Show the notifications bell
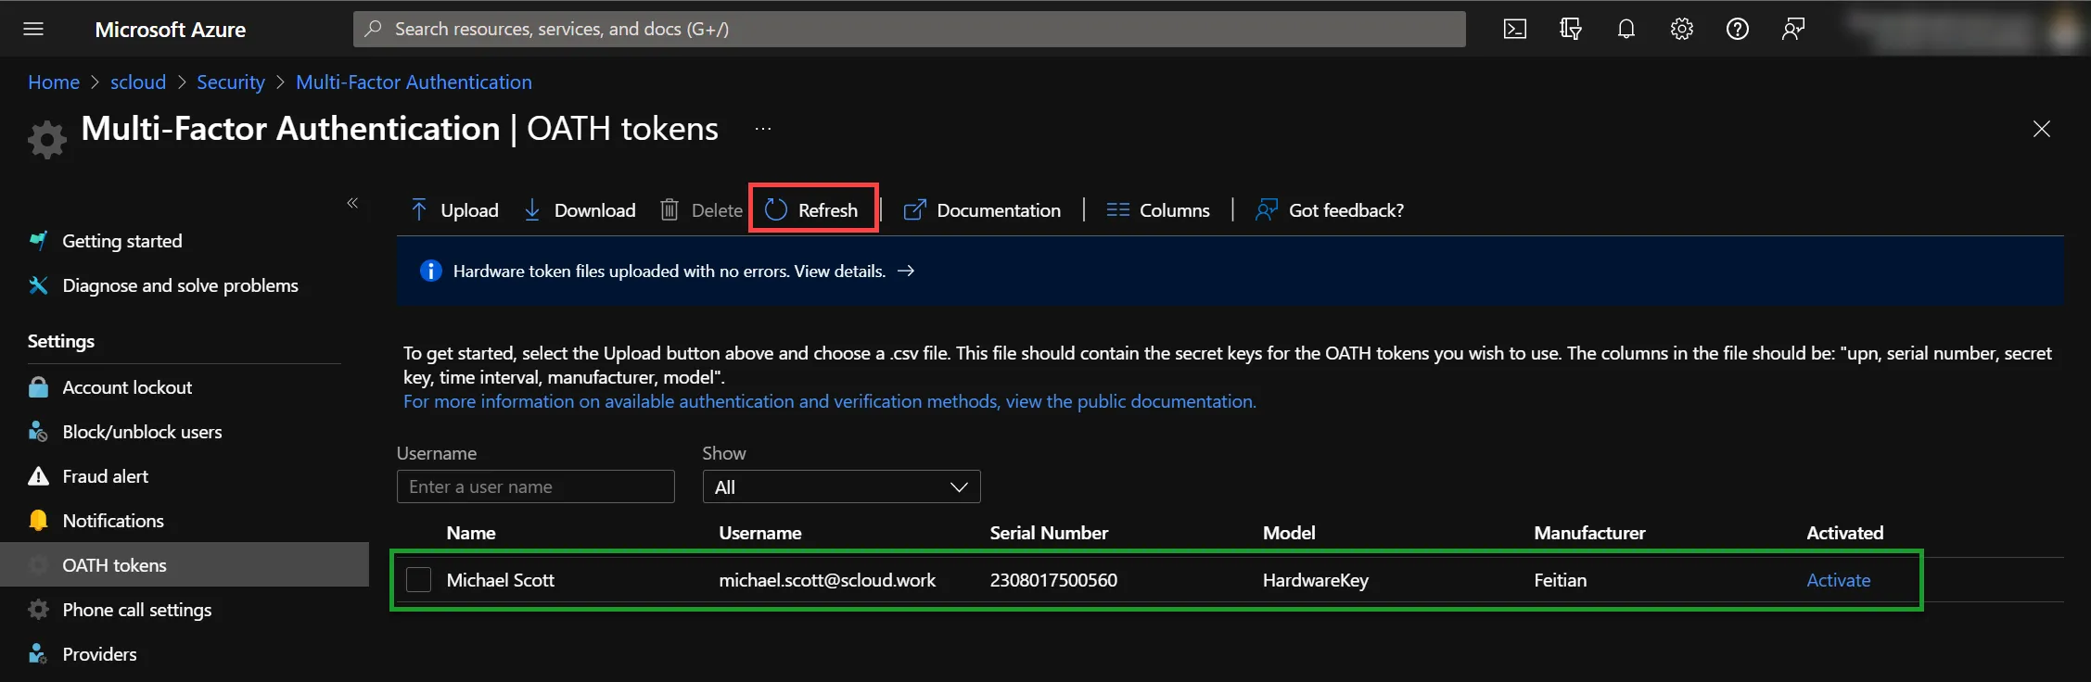2091x682 pixels. [1626, 29]
